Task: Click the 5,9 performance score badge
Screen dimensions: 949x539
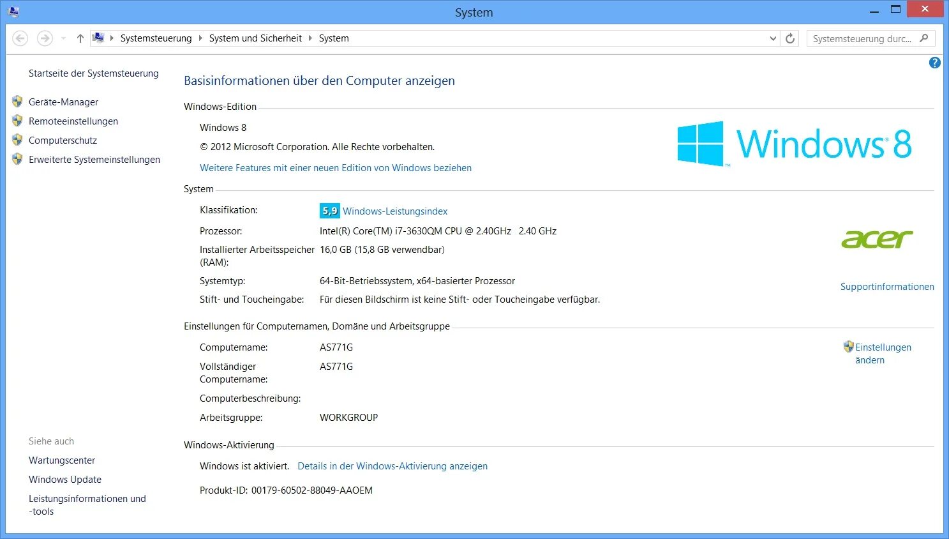Action: (x=329, y=211)
